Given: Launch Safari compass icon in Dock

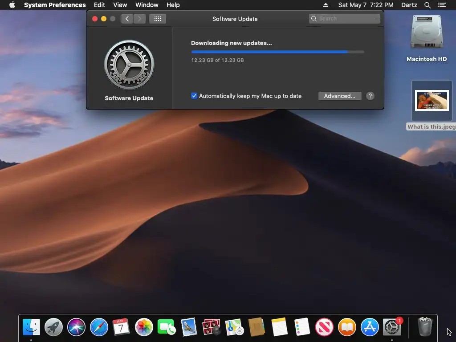Looking at the screenshot, I should (99, 327).
